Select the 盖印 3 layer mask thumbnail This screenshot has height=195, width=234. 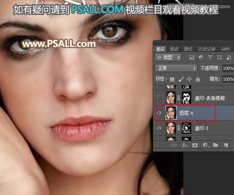point(186,128)
